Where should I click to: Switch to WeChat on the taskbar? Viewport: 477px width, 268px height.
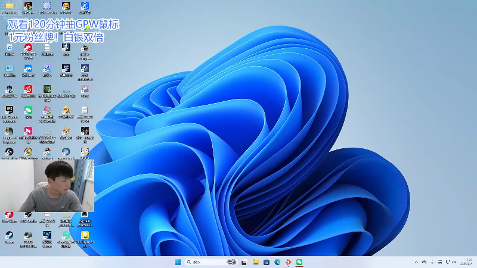point(299,262)
